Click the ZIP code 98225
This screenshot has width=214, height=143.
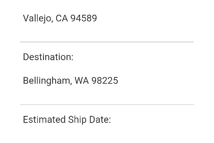tap(105, 80)
